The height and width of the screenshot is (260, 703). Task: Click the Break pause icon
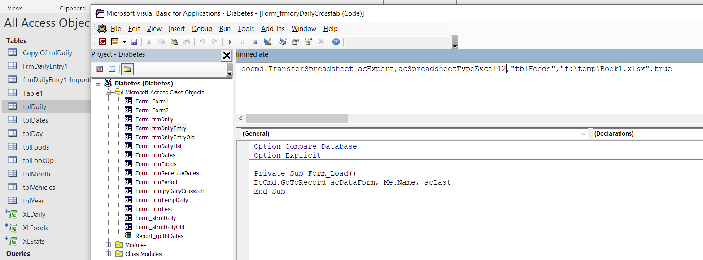(242, 42)
